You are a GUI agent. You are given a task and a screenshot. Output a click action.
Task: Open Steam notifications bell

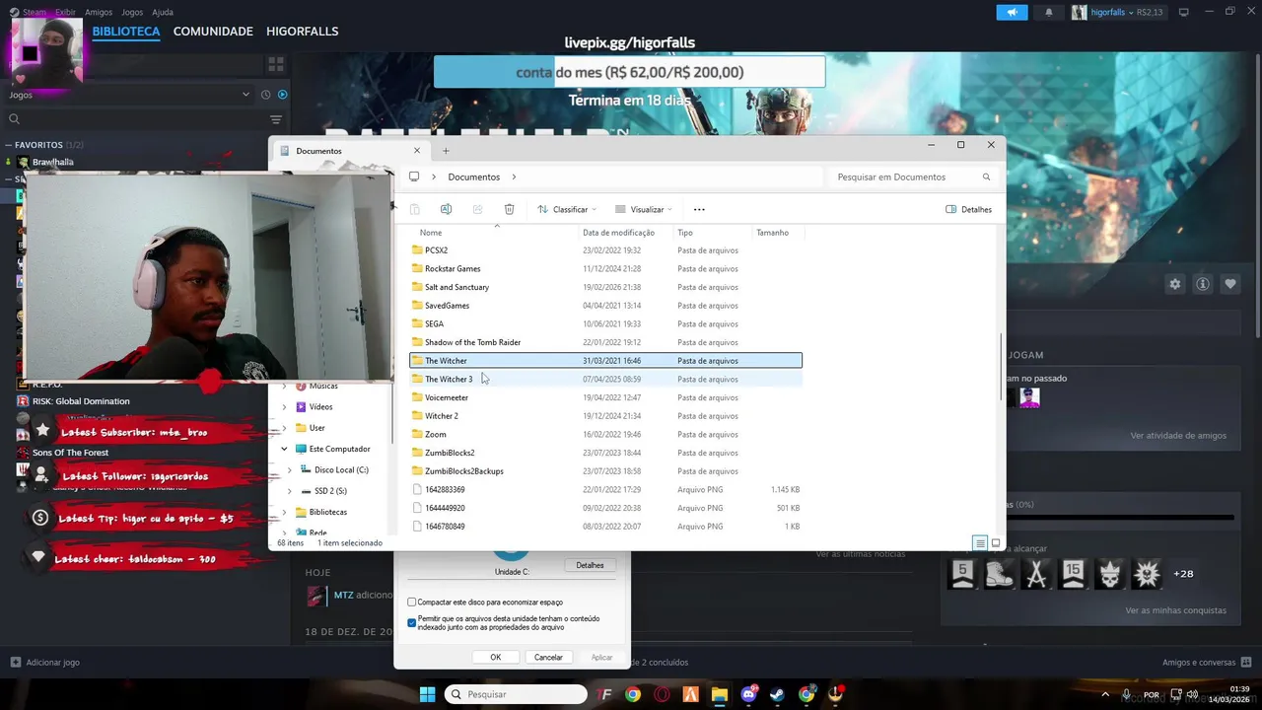(1048, 12)
